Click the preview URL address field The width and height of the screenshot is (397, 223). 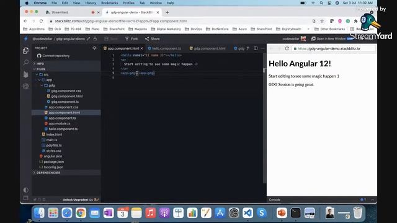coord(333,48)
